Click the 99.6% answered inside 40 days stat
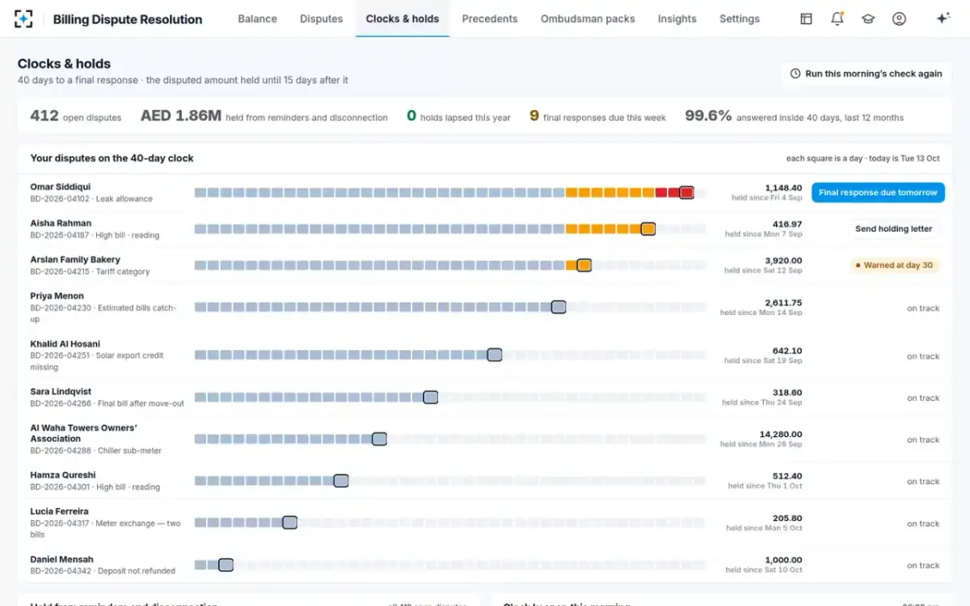Viewport: 970px width, 606px height. 795,116
